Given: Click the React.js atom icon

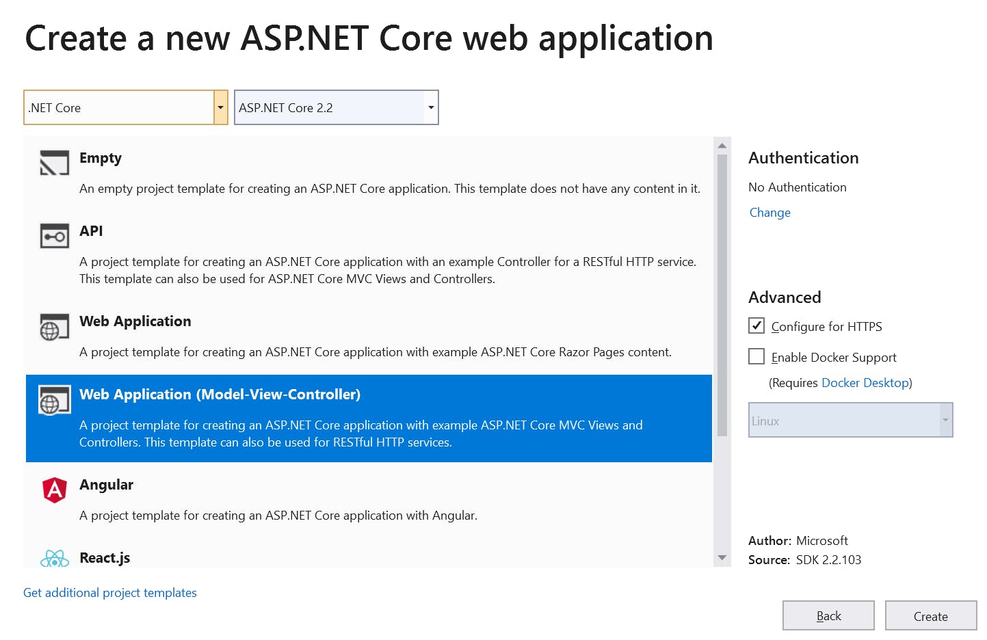Looking at the screenshot, I should coord(54,559).
